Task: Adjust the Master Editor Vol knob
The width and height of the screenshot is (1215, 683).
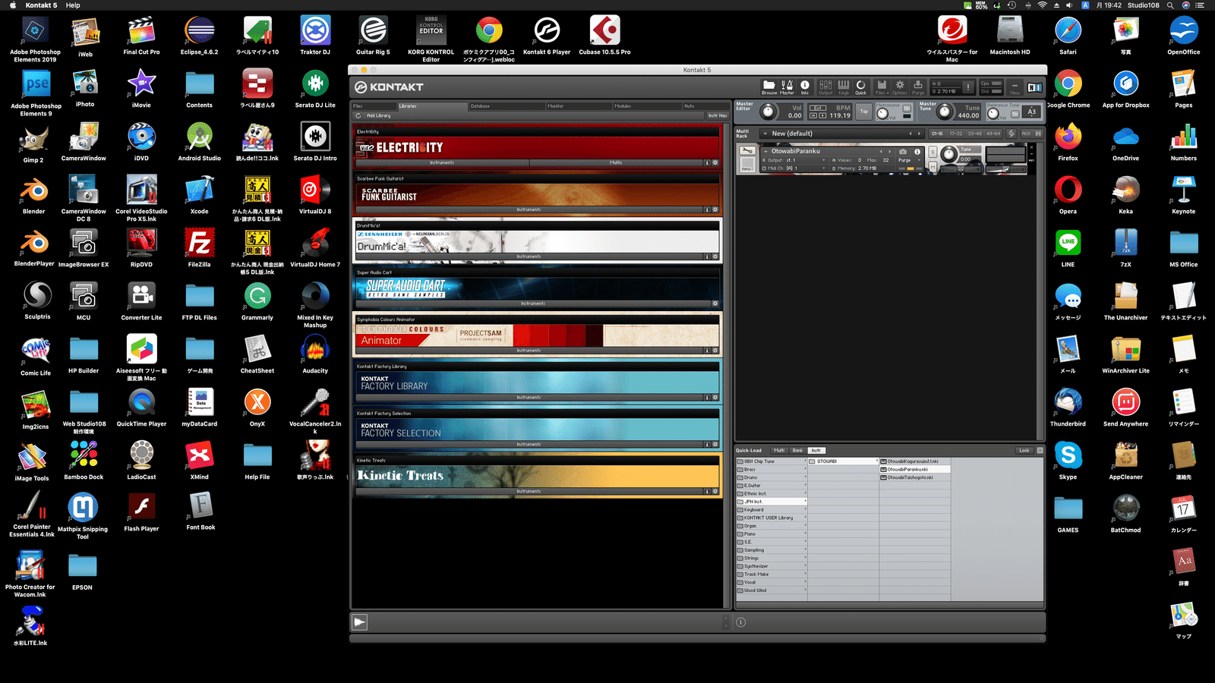Action: 768,112
